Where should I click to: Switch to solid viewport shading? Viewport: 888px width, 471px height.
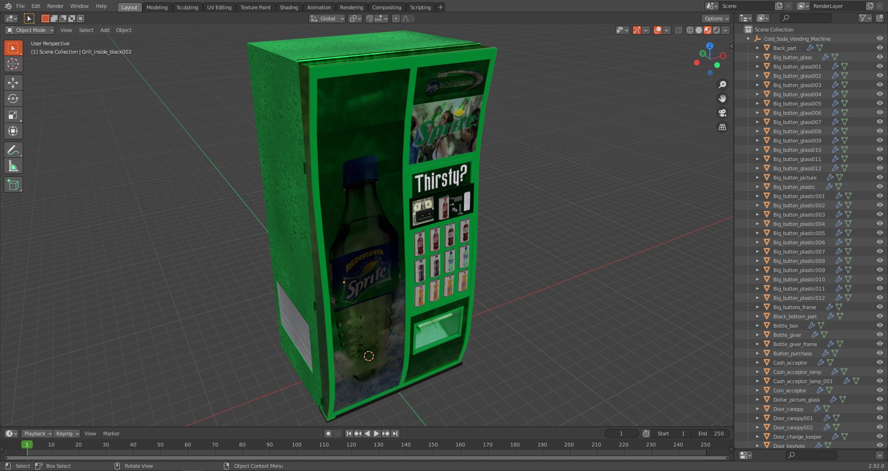699,30
